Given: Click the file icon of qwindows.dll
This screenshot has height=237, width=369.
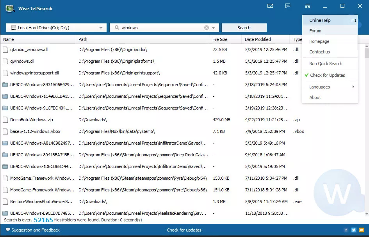Looking at the screenshot, I should coord(5,61).
